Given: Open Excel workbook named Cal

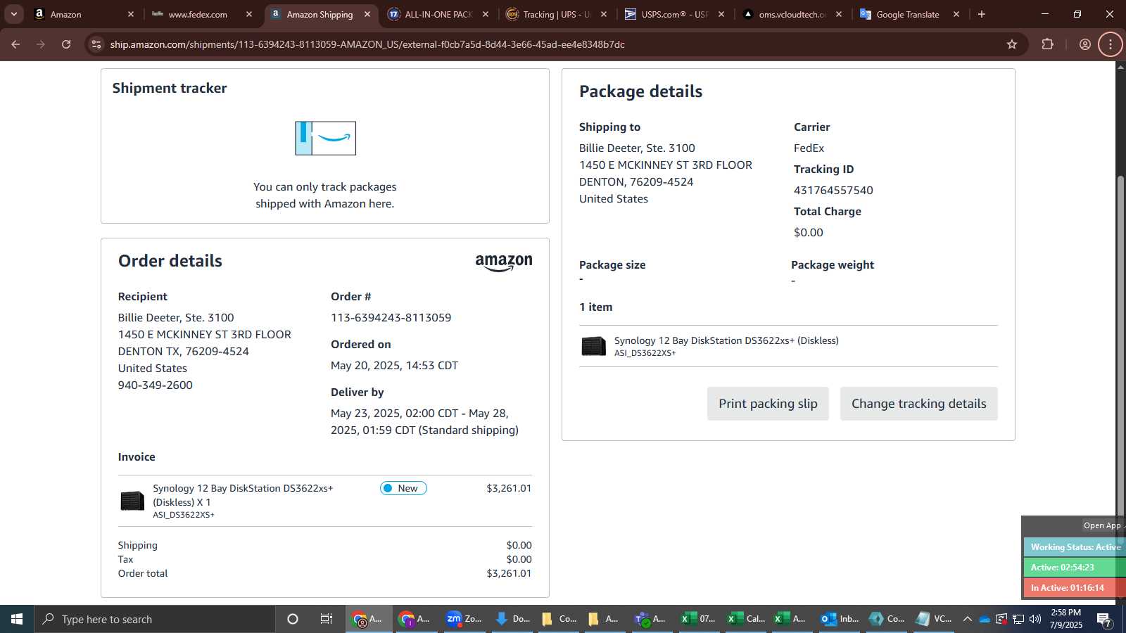Looking at the screenshot, I should coord(745,619).
